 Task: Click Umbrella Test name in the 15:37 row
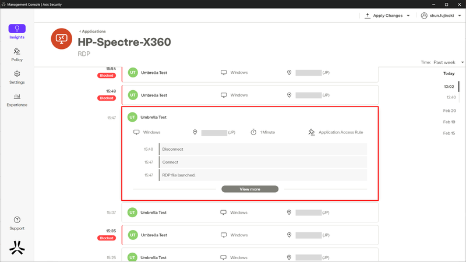(x=153, y=213)
